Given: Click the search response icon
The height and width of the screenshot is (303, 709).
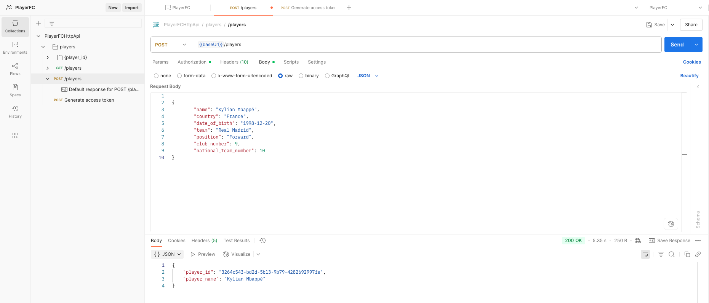Looking at the screenshot, I should pyautogui.click(x=672, y=254).
